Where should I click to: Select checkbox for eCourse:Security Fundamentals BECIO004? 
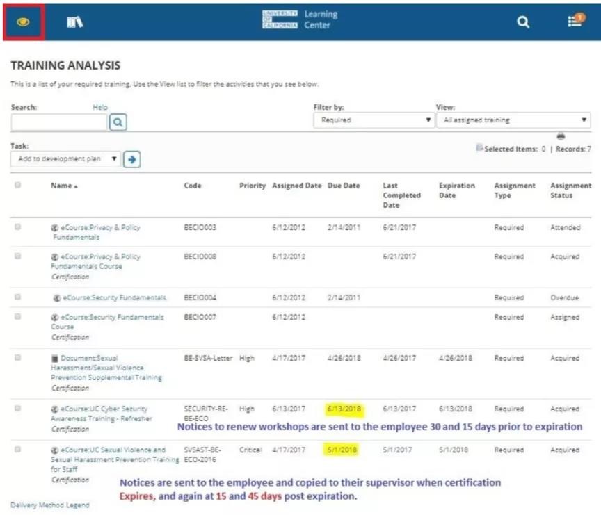coord(17,297)
